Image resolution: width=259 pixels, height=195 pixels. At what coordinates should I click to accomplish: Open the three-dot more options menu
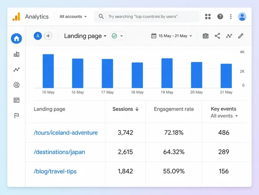[x=231, y=16]
